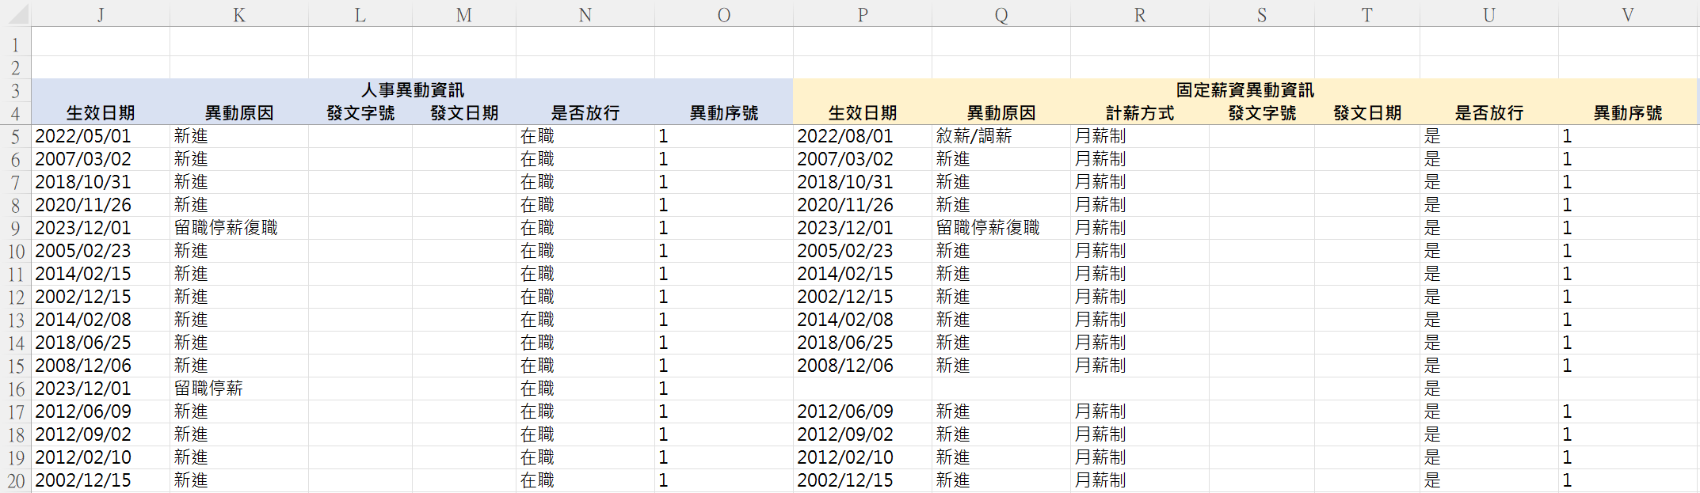Select the 敘薪/調薪 cell in row 5
Viewport: 1700px width, 493px height.
pos(1001,136)
